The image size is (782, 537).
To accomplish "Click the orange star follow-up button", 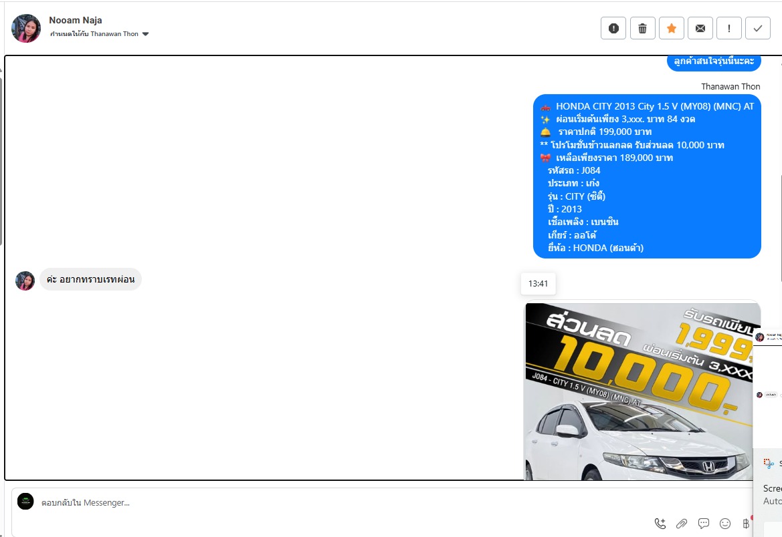I will click(x=671, y=28).
